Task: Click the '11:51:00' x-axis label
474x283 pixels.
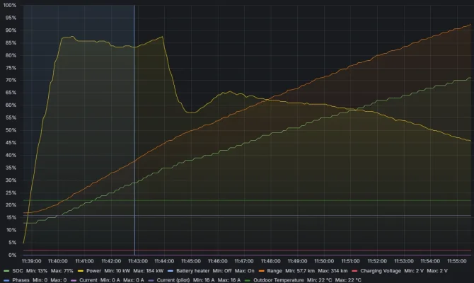Action: [351, 261]
